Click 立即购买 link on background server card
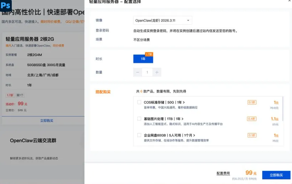Viewport: 292px width, 184px height. 47,121
